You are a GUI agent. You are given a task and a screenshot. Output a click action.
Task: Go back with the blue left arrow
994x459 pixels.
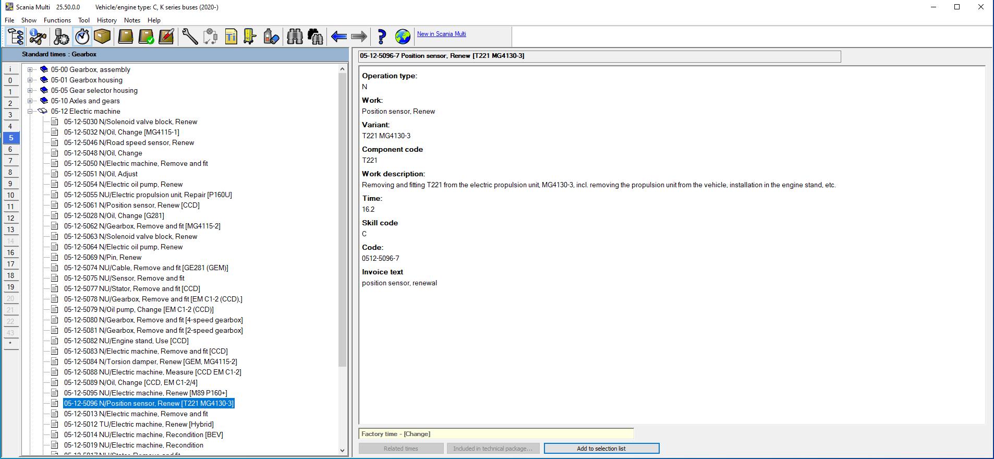coord(339,37)
